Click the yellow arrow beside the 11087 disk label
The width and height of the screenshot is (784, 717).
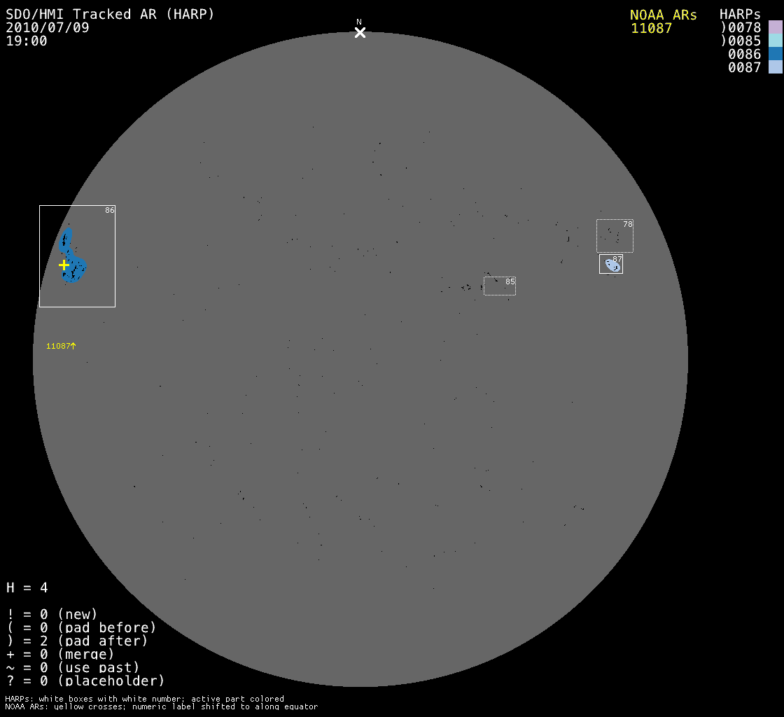click(x=73, y=346)
